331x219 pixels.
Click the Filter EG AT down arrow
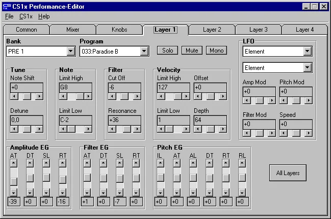pyautogui.click(x=87, y=192)
